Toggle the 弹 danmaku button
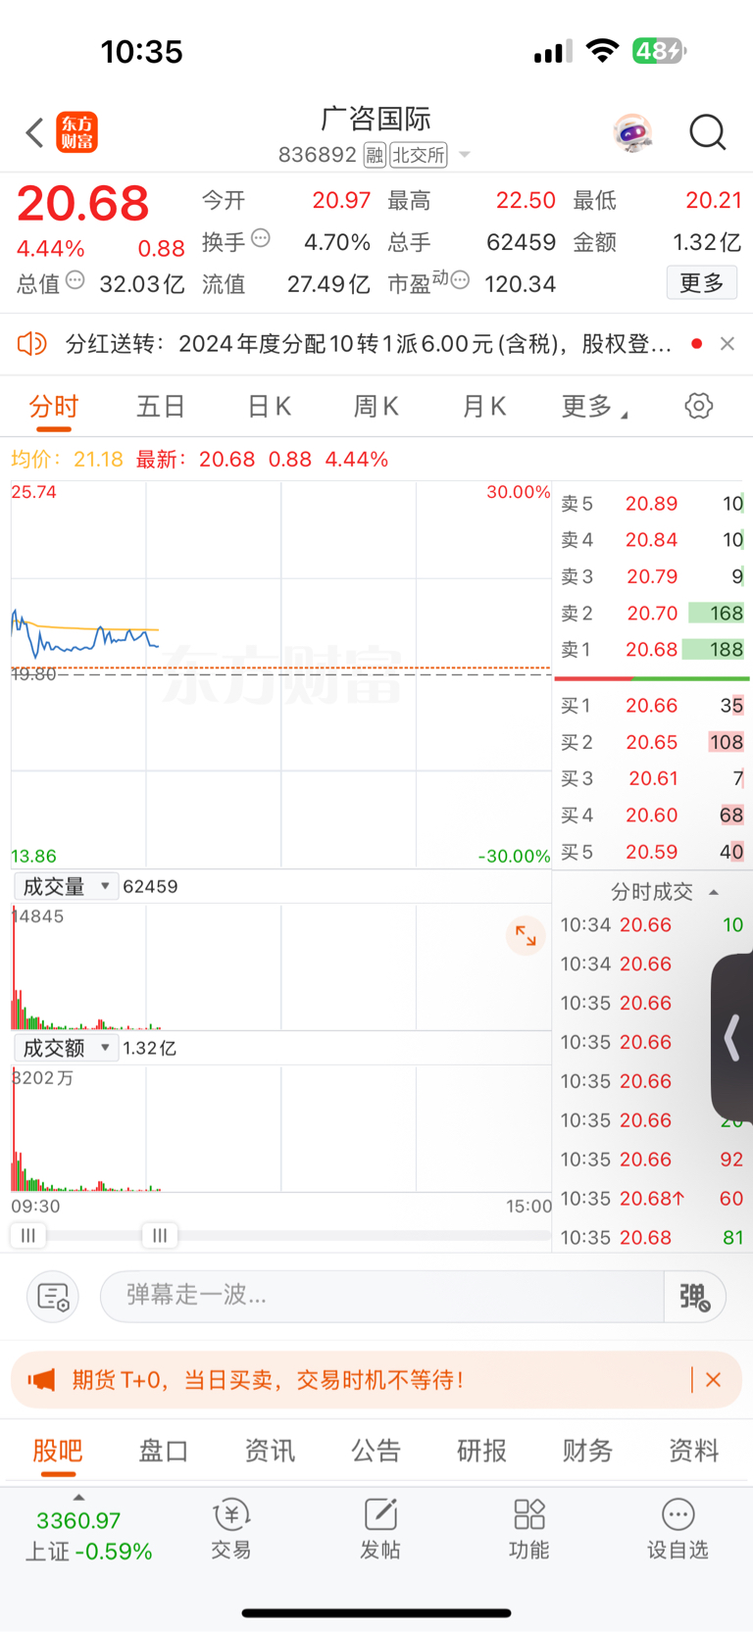This screenshot has width=753, height=1632. click(x=695, y=1297)
